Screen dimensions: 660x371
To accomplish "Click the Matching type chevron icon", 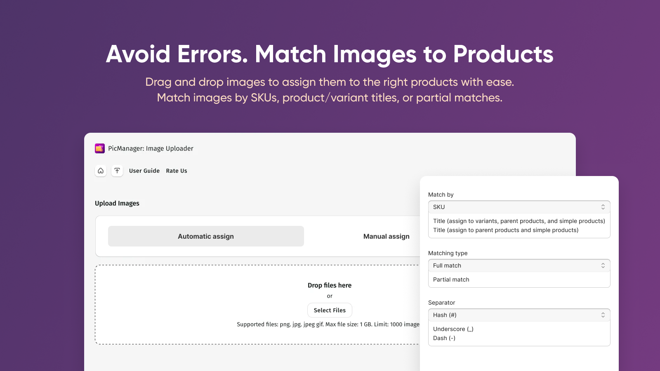I will point(603,265).
